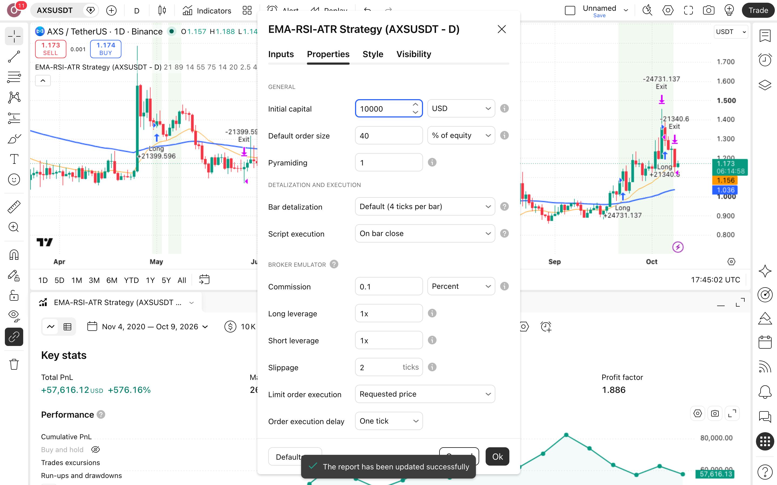Image resolution: width=777 pixels, height=485 pixels.
Task: Click the Slippage ticks field
Action: pos(389,367)
